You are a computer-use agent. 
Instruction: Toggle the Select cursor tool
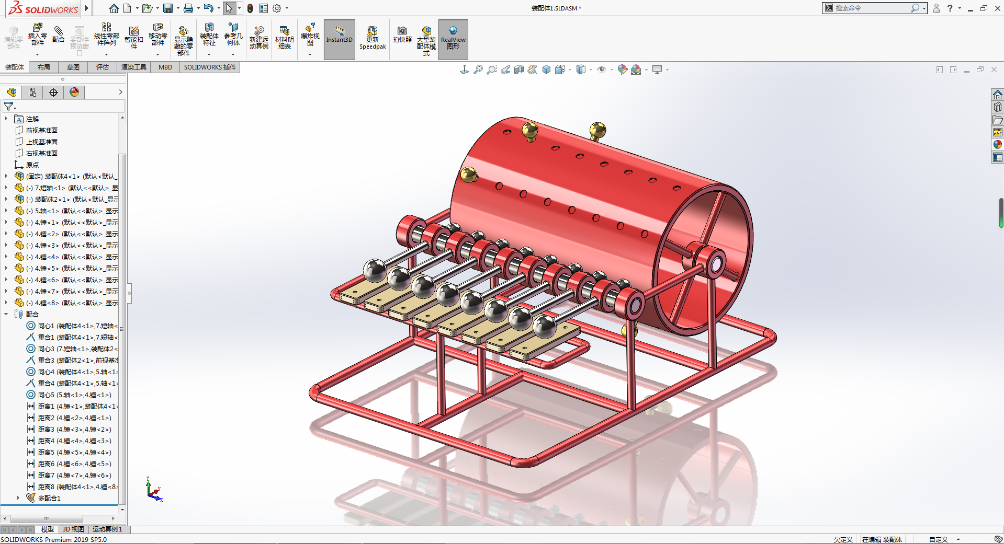coord(229,8)
